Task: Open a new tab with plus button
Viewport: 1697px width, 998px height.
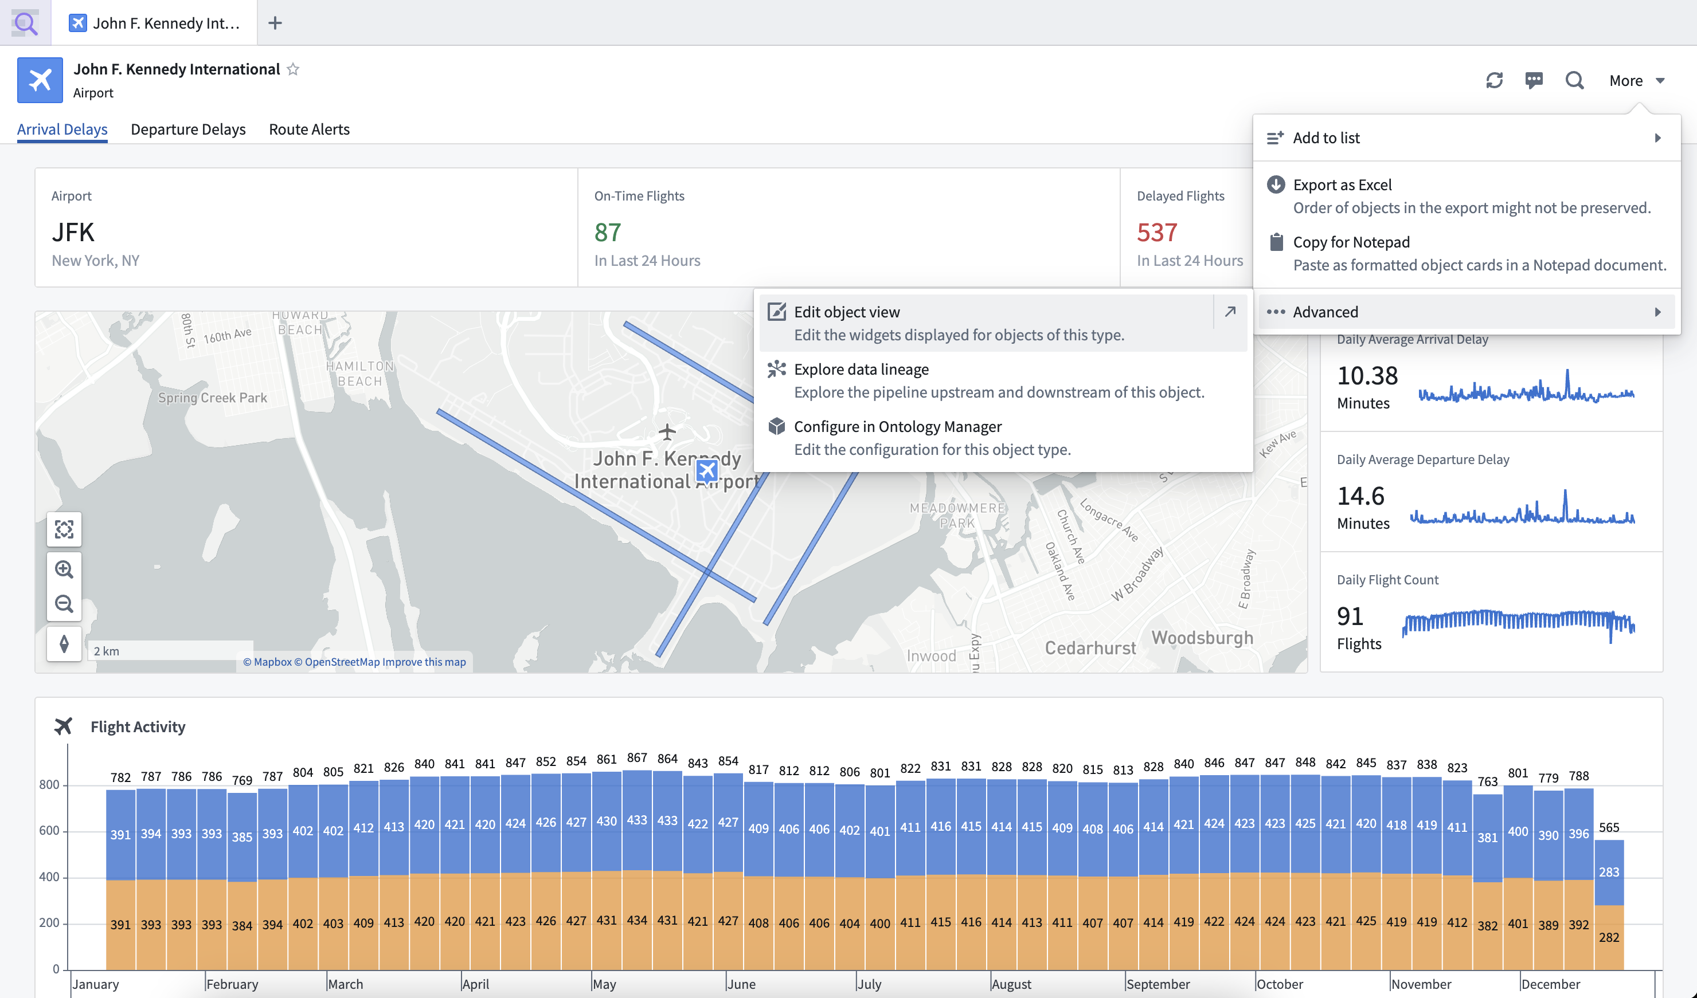Action: [x=275, y=23]
